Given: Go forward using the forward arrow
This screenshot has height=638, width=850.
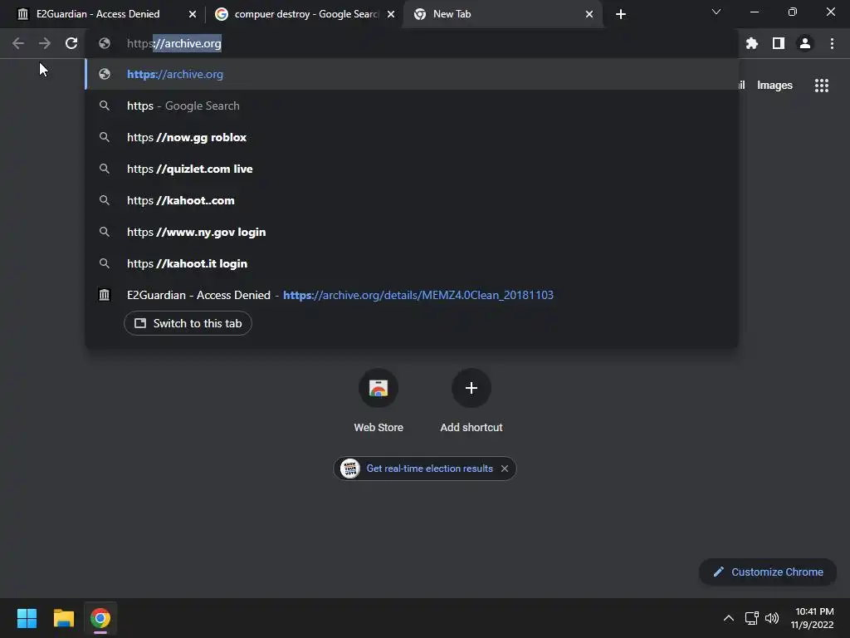Looking at the screenshot, I should click(45, 43).
